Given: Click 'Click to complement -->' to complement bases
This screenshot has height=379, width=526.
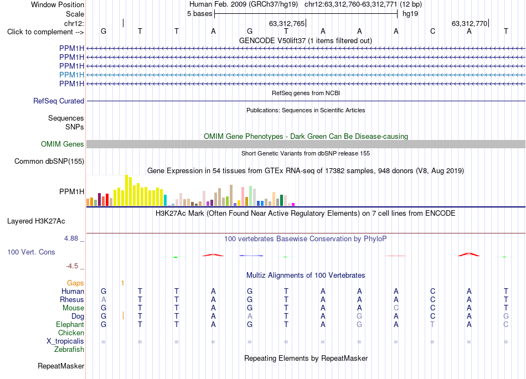Looking at the screenshot, I should pyautogui.click(x=45, y=32).
